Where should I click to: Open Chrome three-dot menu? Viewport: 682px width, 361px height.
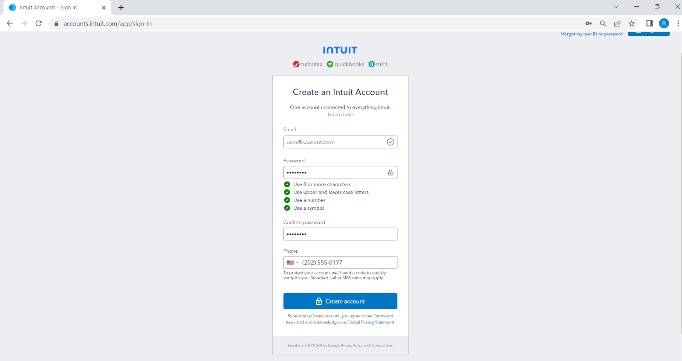click(x=678, y=23)
